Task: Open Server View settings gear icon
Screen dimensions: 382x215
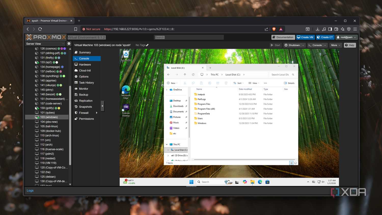Action: (x=69, y=44)
